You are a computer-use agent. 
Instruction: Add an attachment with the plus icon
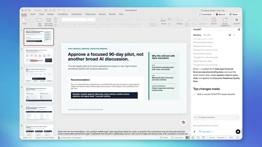click(194, 131)
